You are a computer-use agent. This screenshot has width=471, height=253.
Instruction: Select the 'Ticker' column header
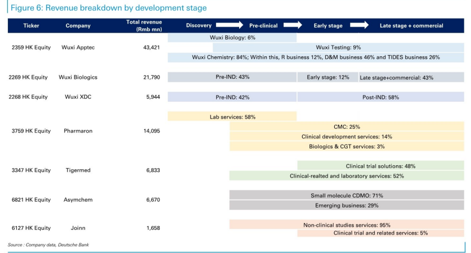pyautogui.click(x=32, y=25)
